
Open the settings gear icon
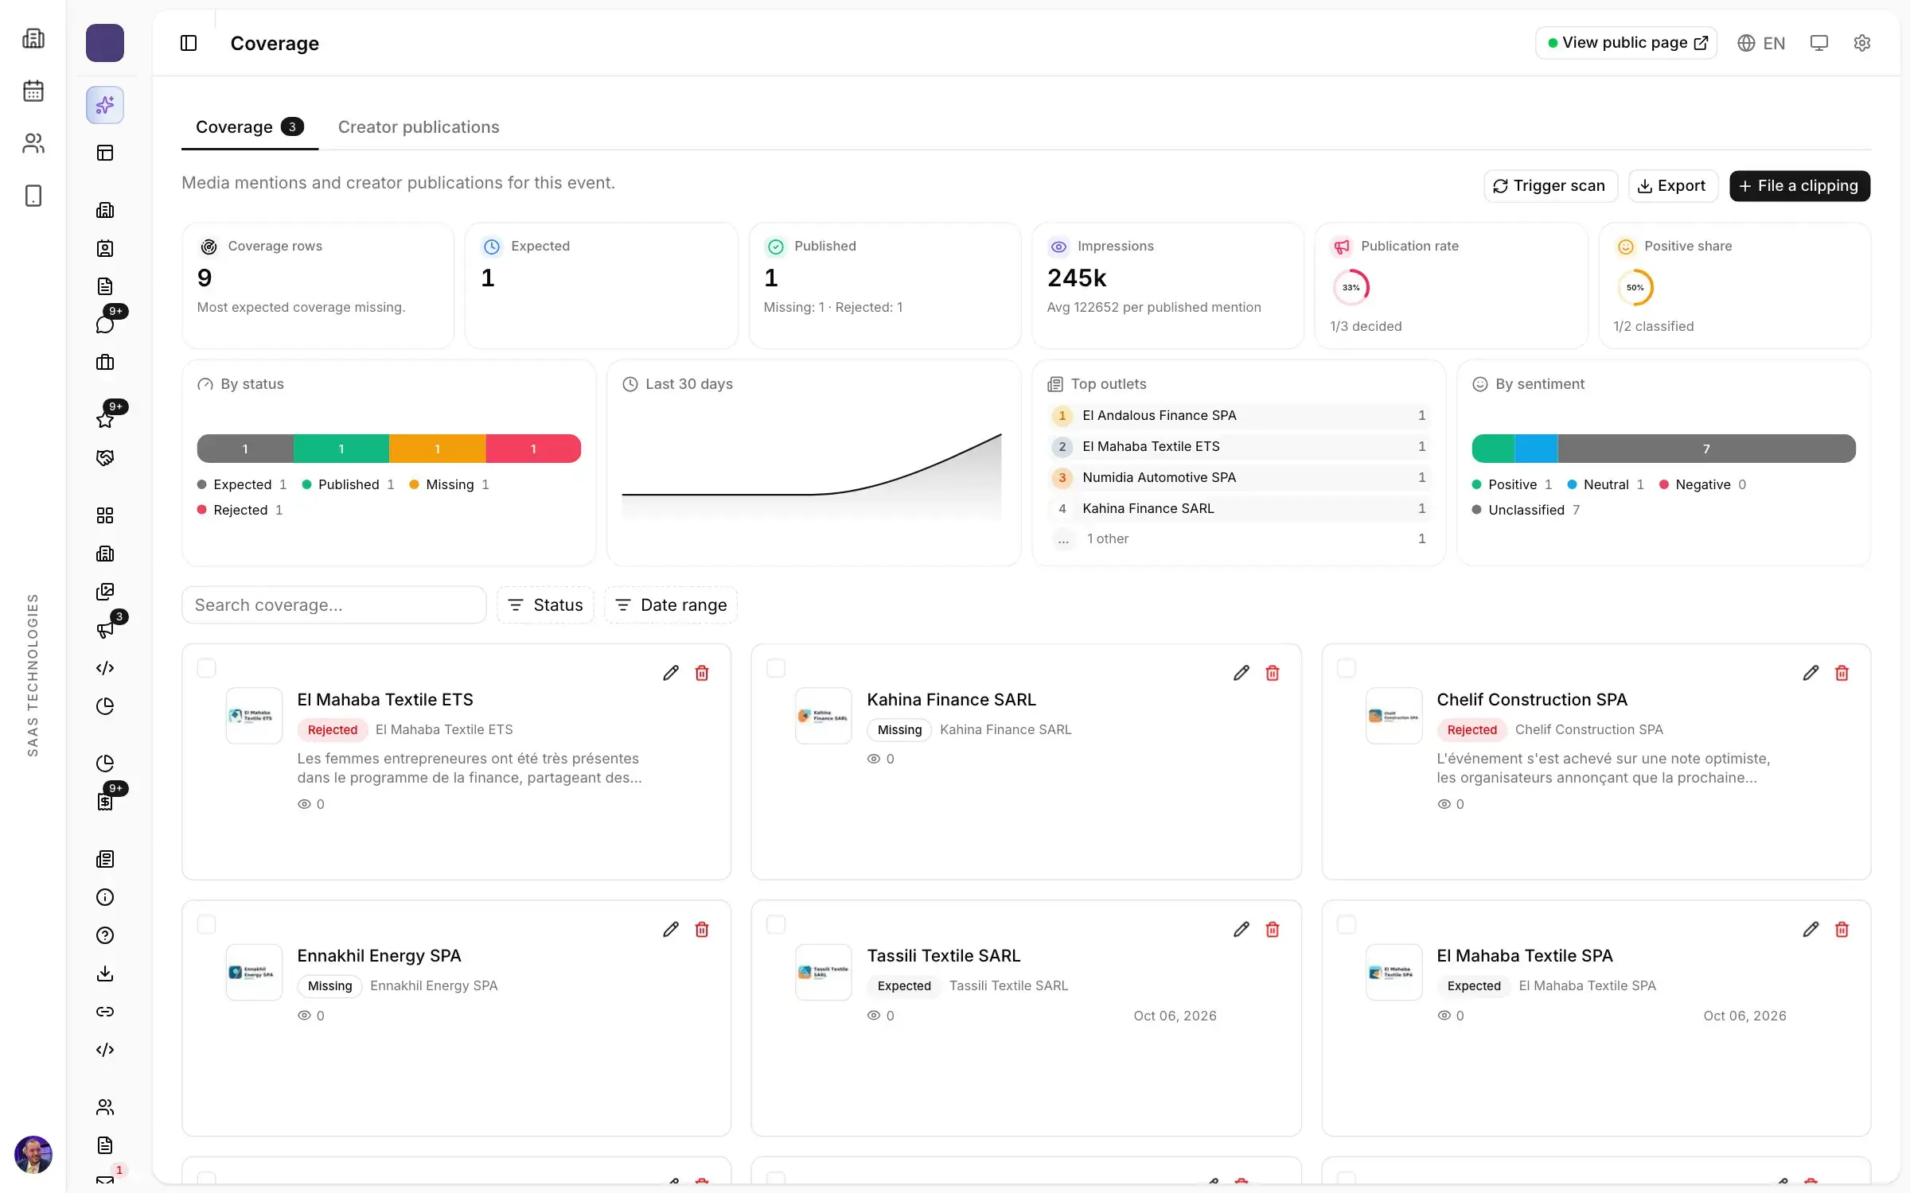(x=1861, y=43)
